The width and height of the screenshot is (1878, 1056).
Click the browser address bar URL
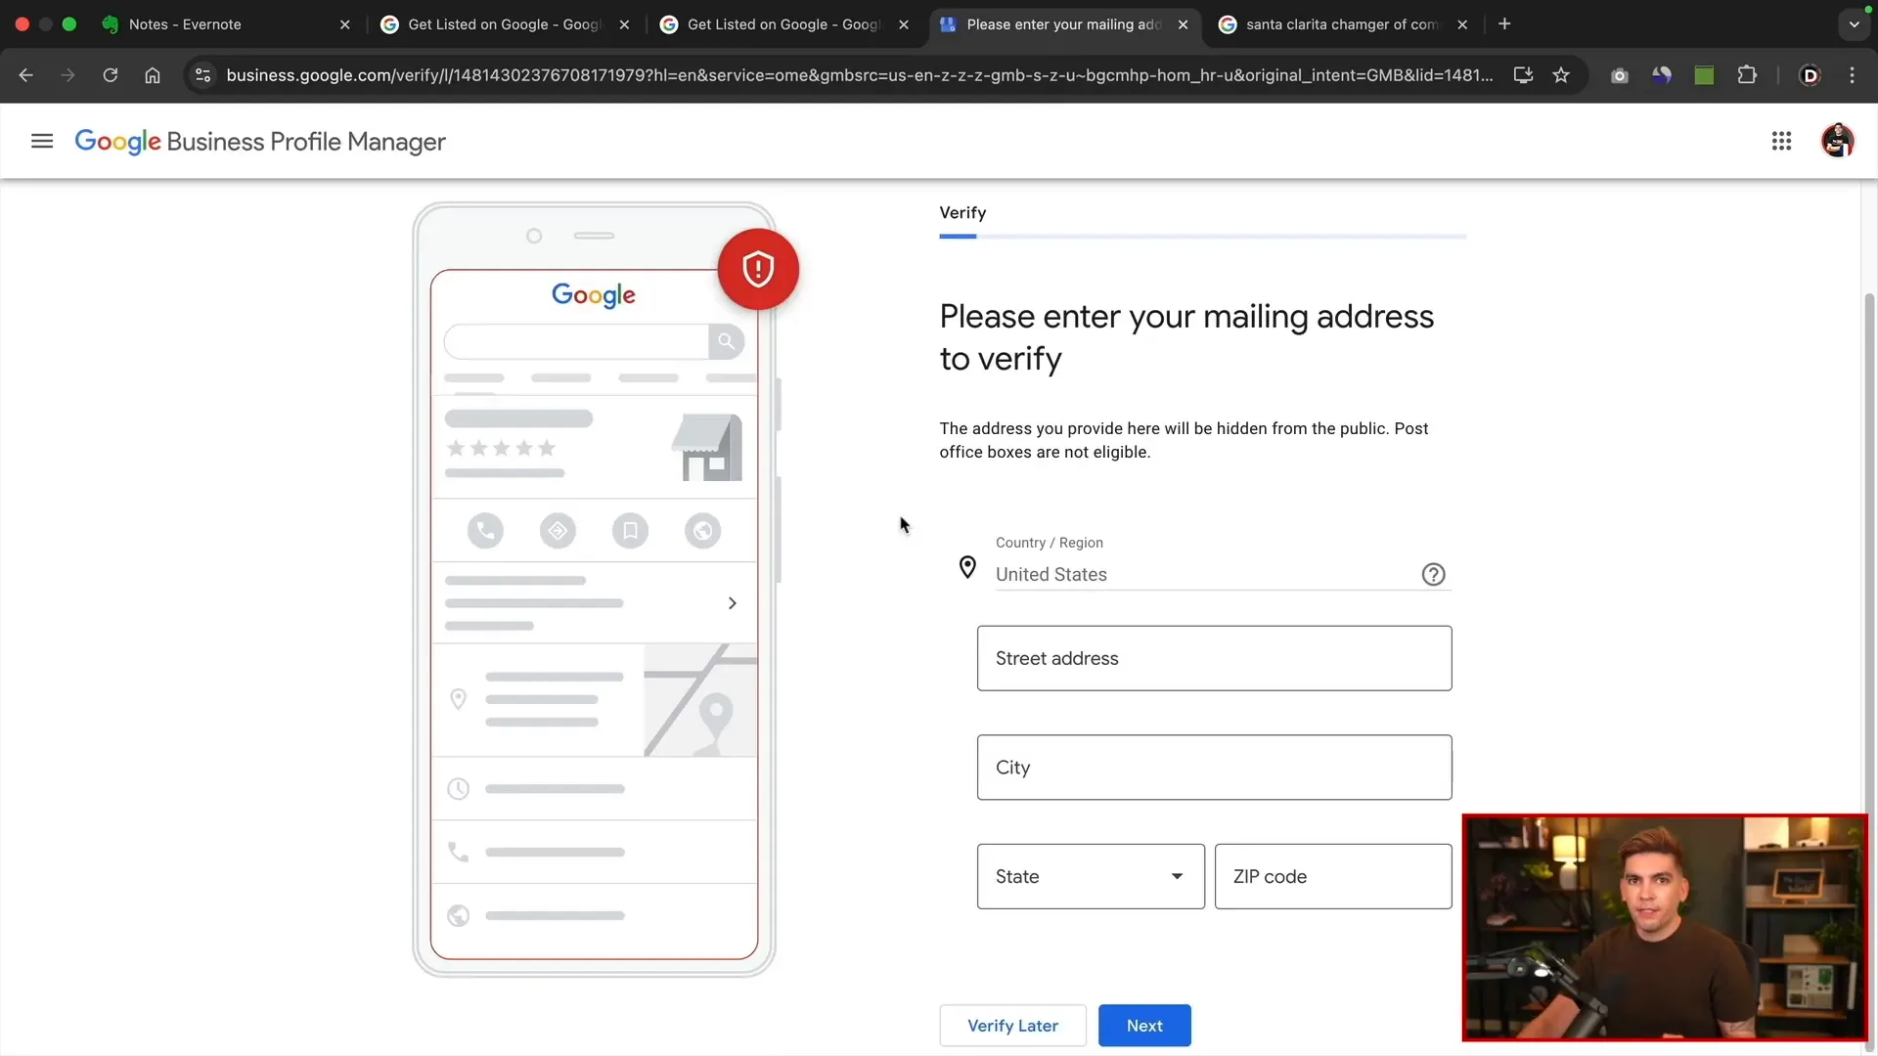pos(859,75)
